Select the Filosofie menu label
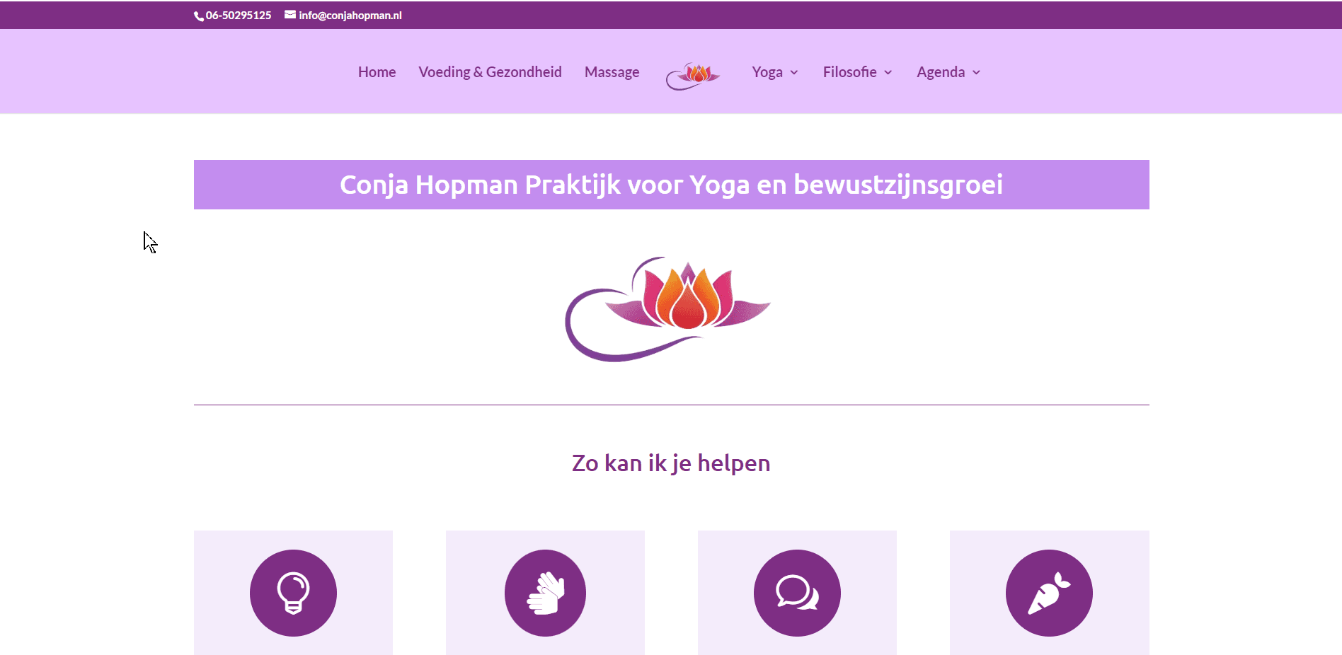 tap(849, 72)
